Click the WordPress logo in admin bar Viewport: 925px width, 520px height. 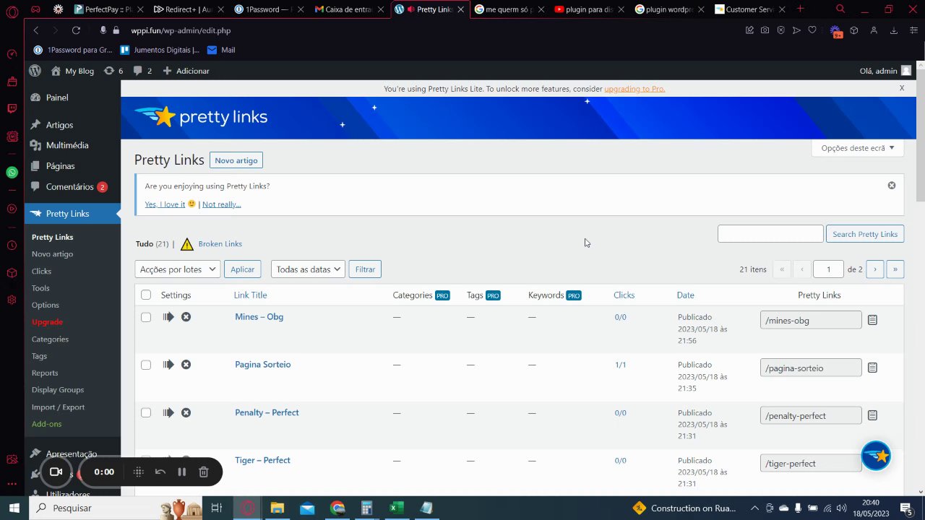click(x=35, y=71)
